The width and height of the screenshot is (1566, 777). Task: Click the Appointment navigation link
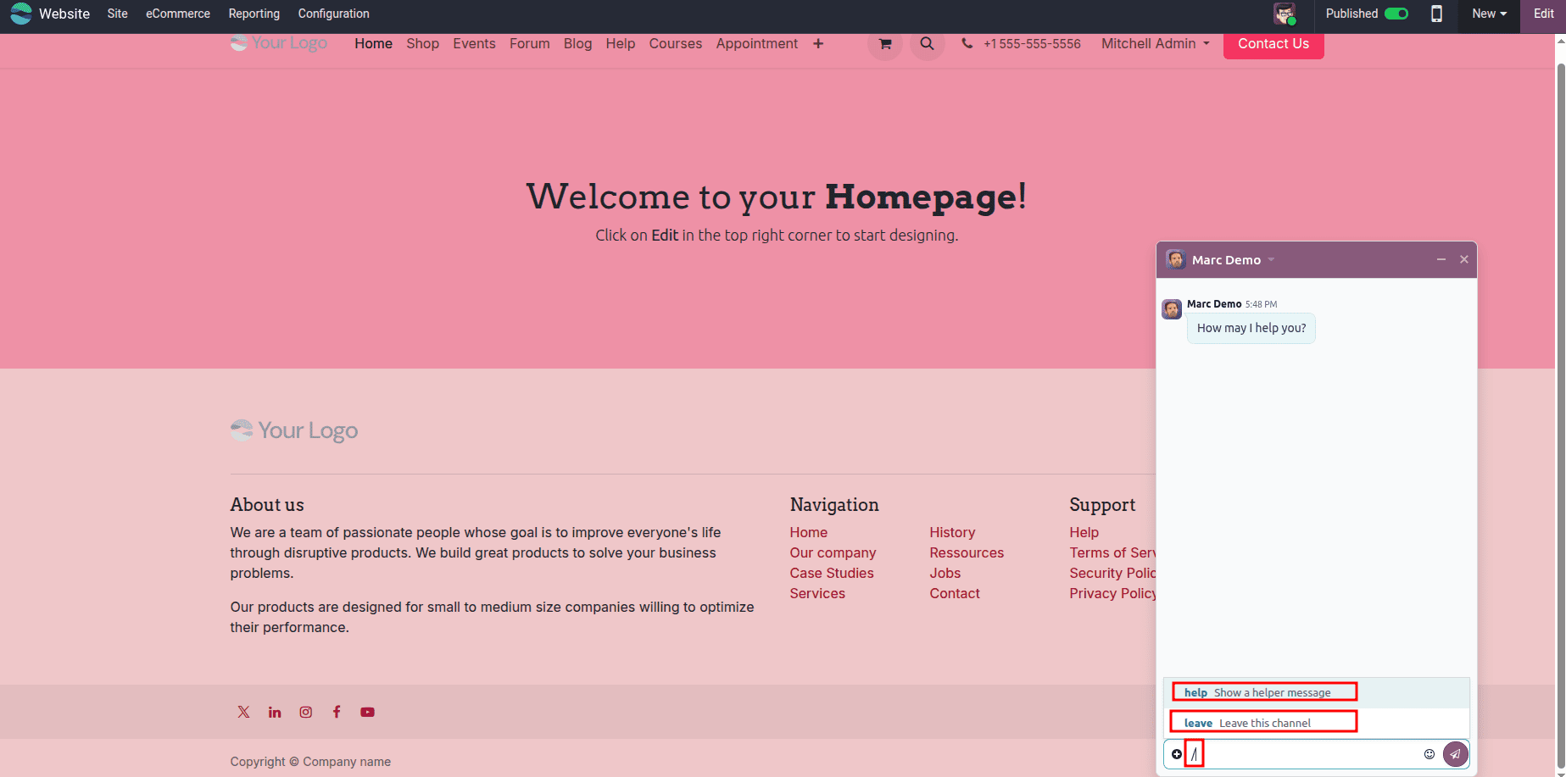(756, 44)
